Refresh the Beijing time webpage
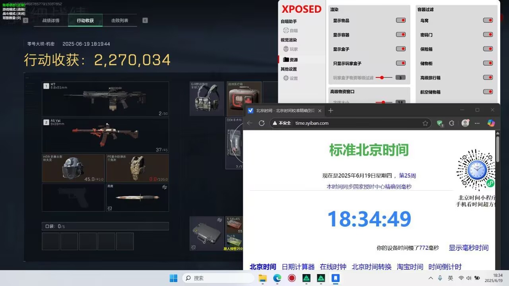Image resolution: width=509 pixels, height=286 pixels. (x=262, y=123)
